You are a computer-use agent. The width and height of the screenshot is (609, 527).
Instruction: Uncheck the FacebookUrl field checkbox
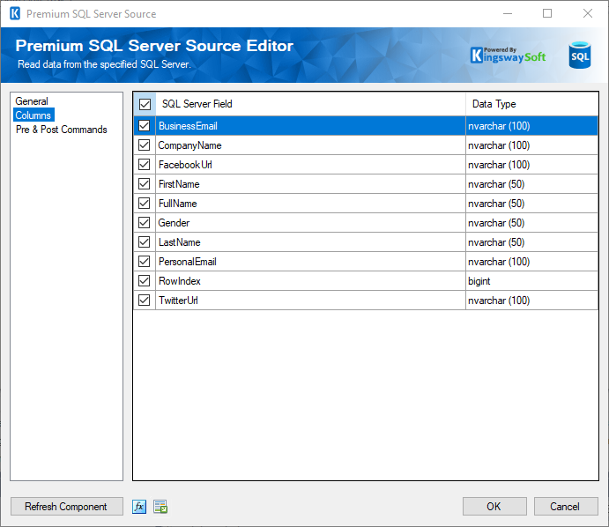[144, 164]
